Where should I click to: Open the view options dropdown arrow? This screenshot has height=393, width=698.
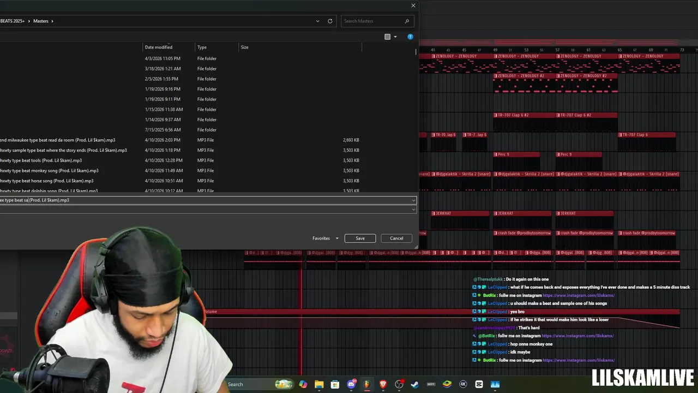tap(395, 37)
